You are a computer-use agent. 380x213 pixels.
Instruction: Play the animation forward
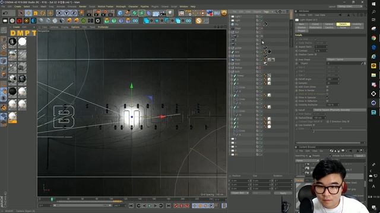pyautogui.click(x=150, y=206)
